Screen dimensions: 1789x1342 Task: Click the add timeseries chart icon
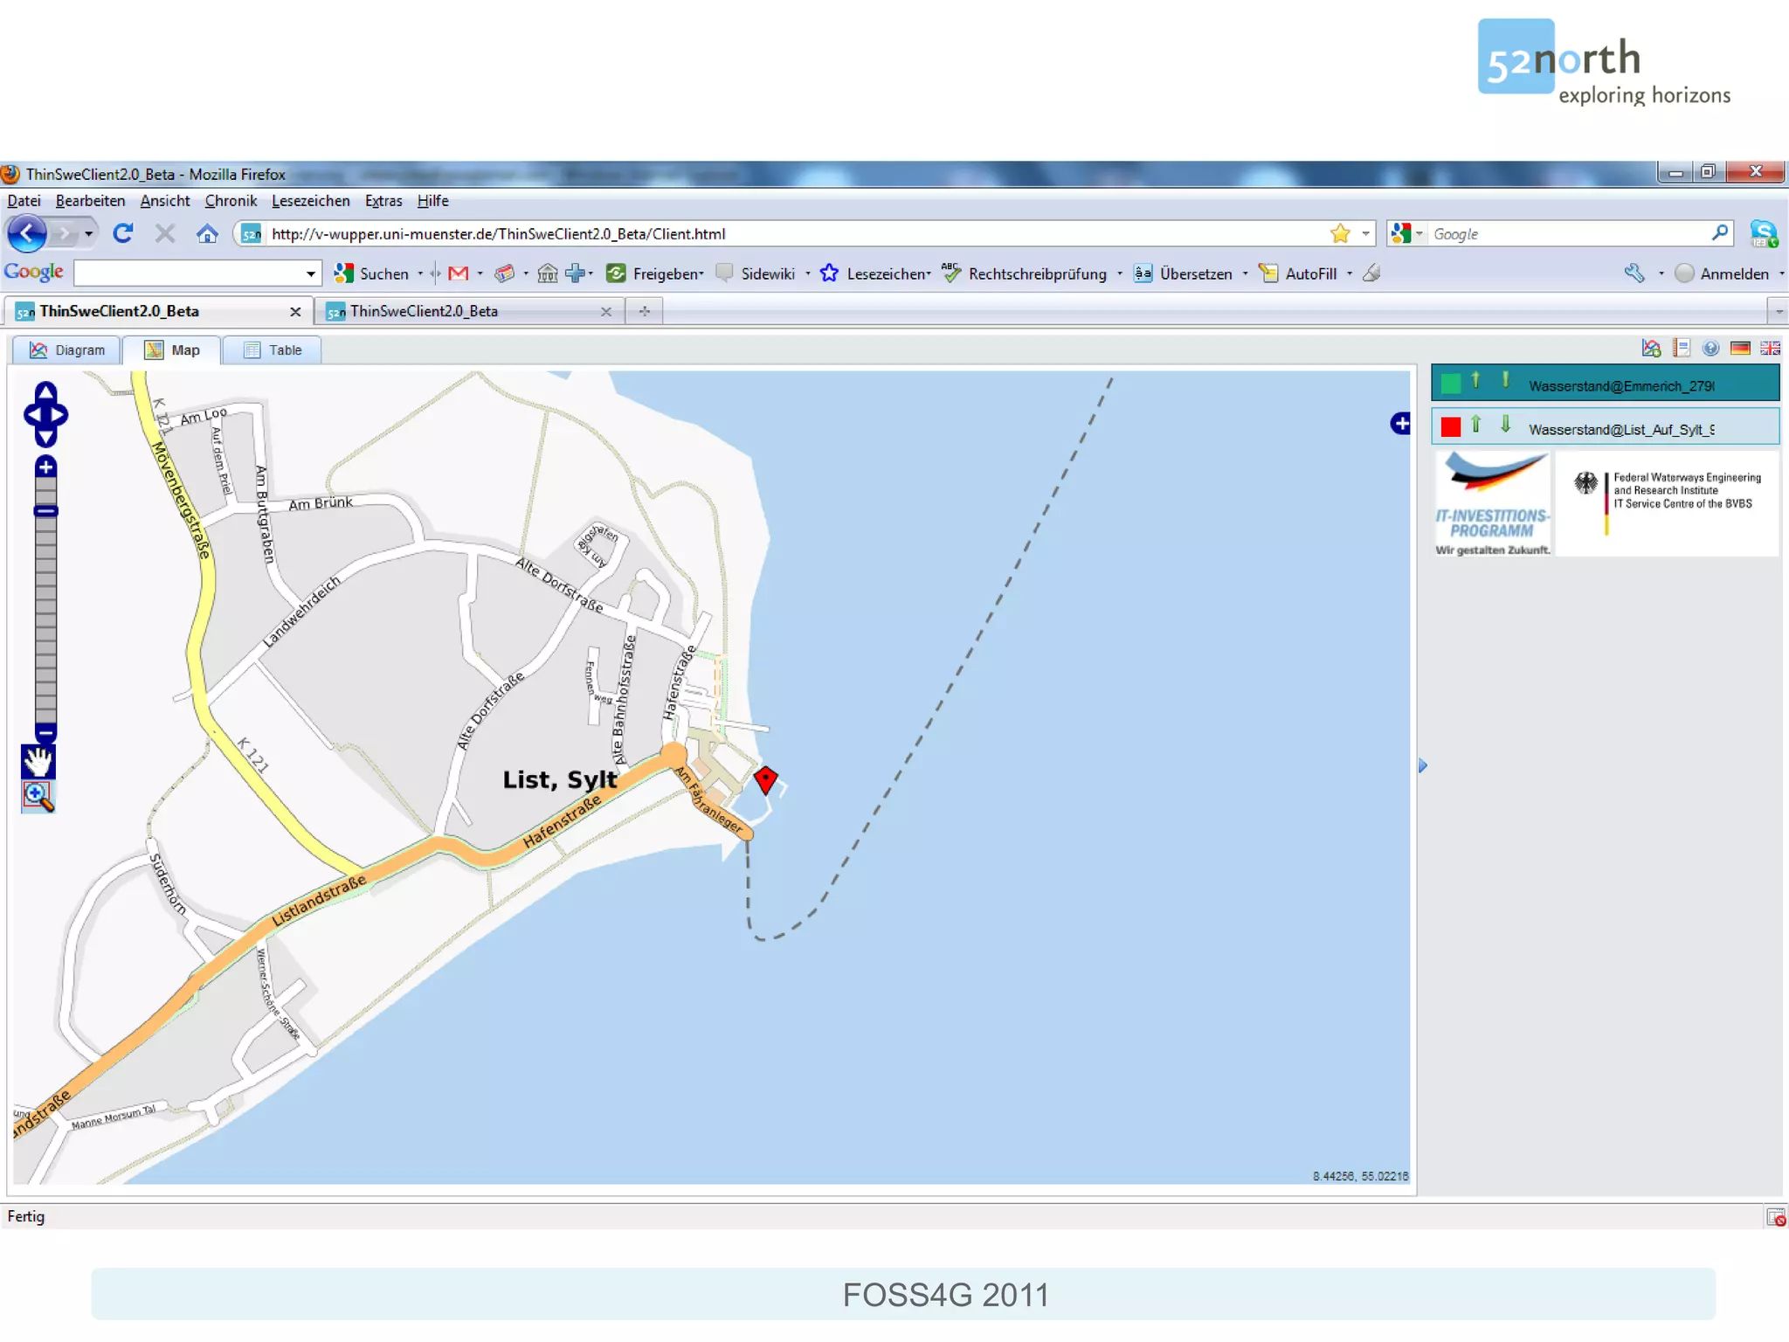pyautogui.click(x=1650, y=349)
